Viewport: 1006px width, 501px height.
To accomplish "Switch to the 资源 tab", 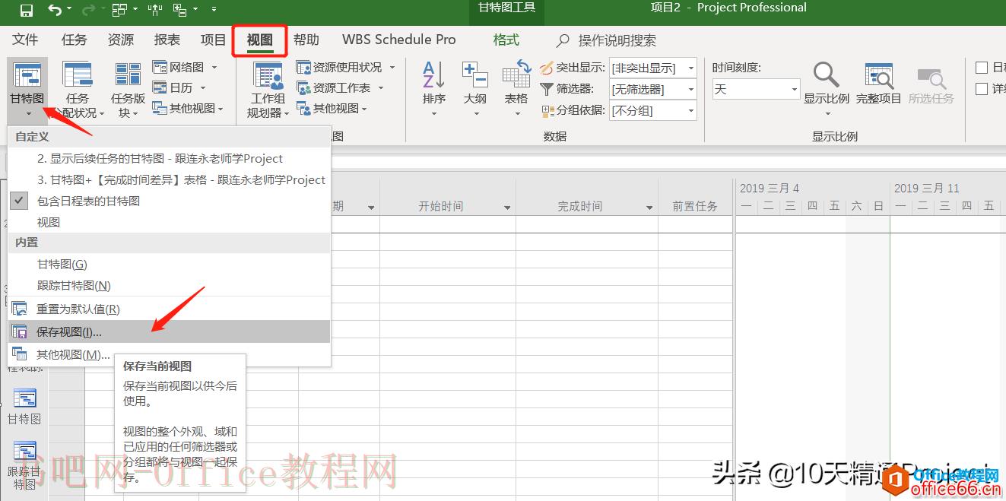I will [120, 40].
